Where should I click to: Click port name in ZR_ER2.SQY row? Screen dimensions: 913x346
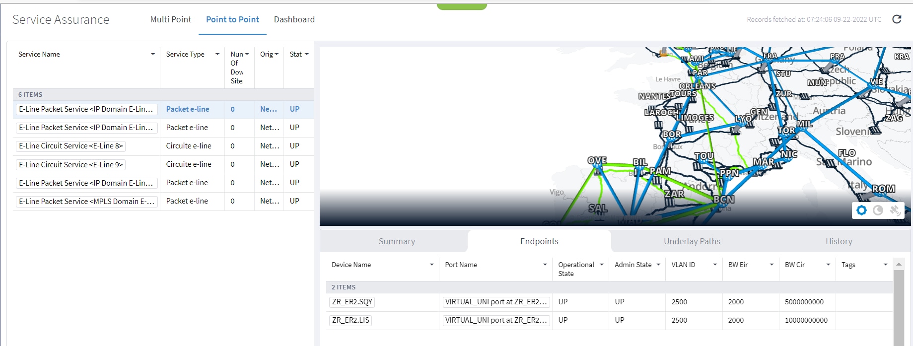click(495, 302)
